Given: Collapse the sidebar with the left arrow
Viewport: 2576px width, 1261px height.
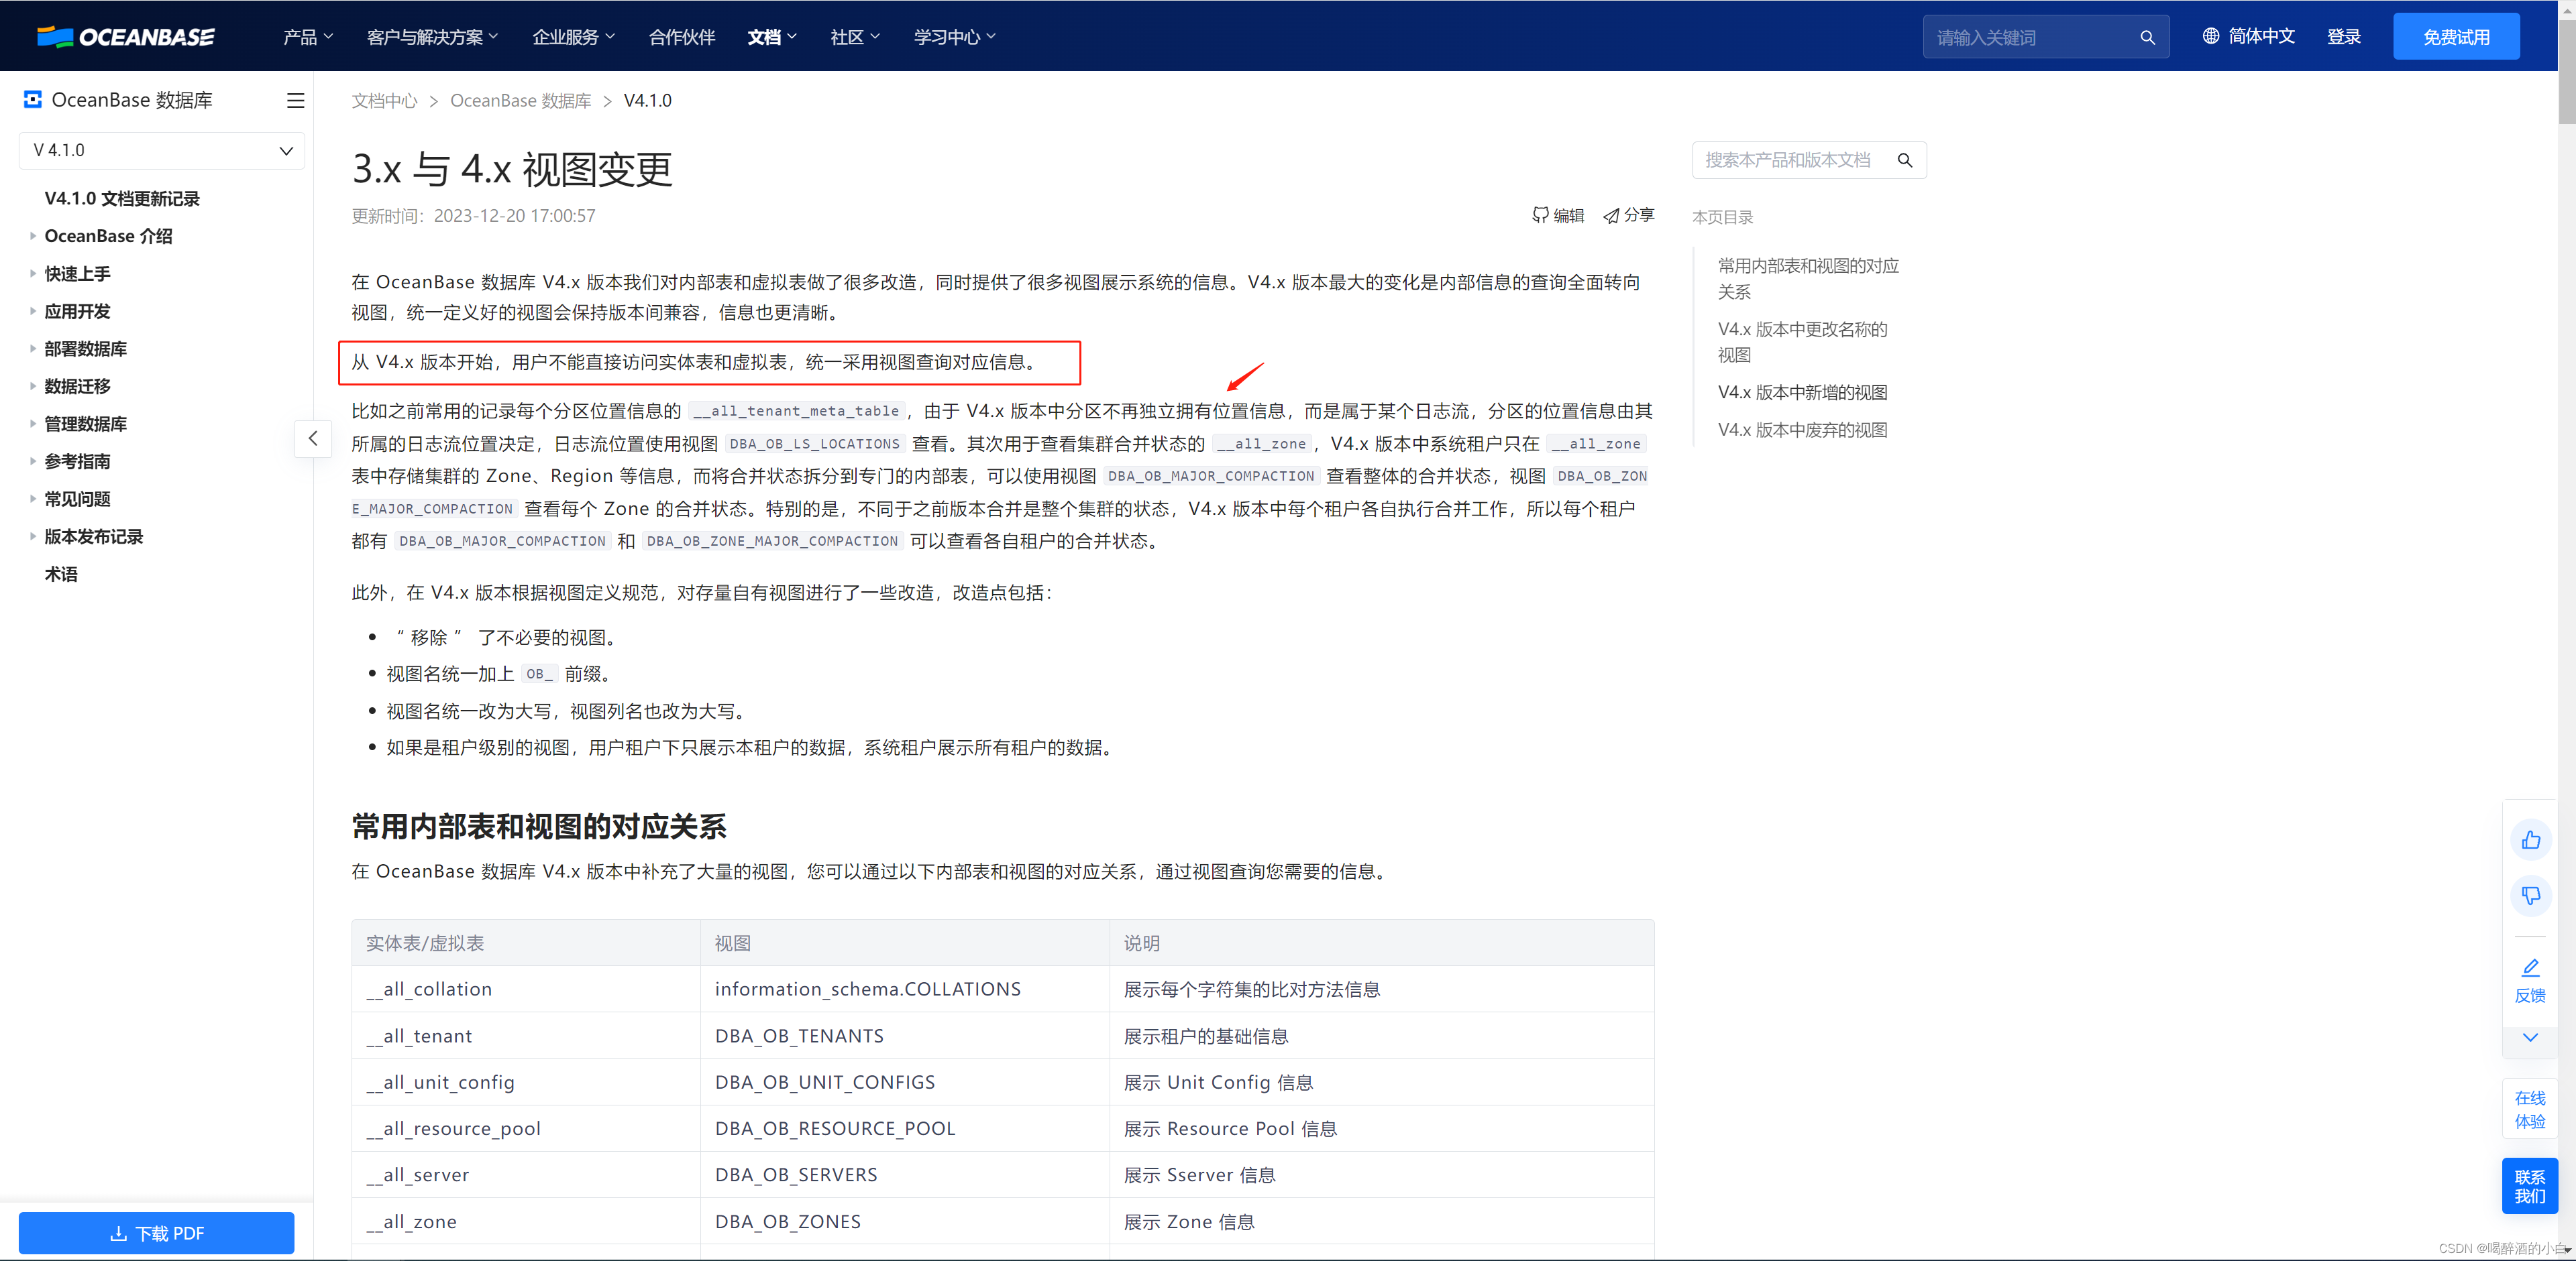Looking at the screenshot, I should tap(313, 438).
